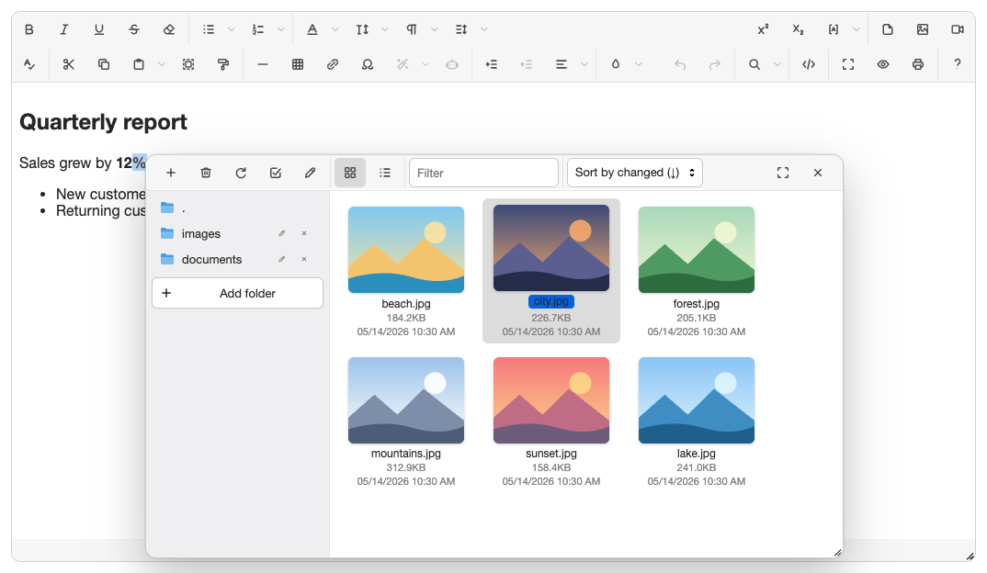
Task: Click the paste clipboard icon
Action: click(x=139, y=64)
